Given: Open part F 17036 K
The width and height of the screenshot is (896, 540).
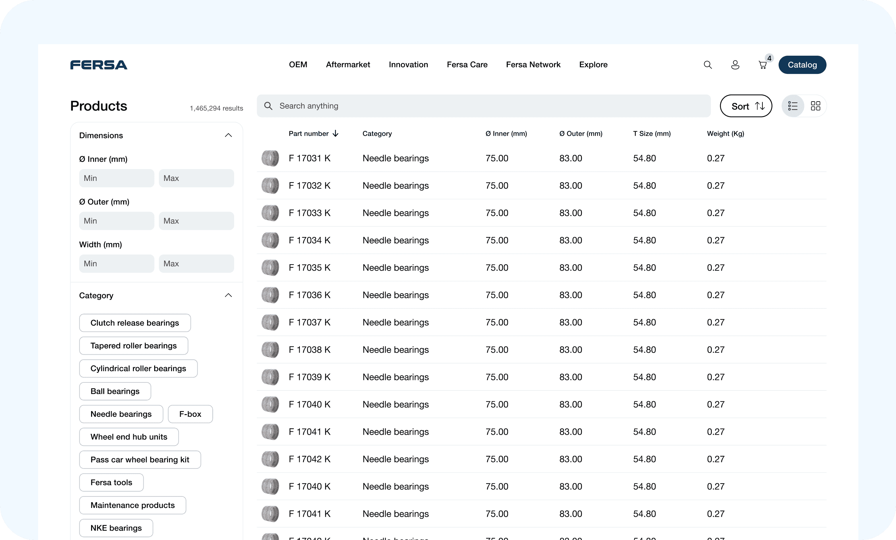Looking at the screenshot, I should point(309,295).
